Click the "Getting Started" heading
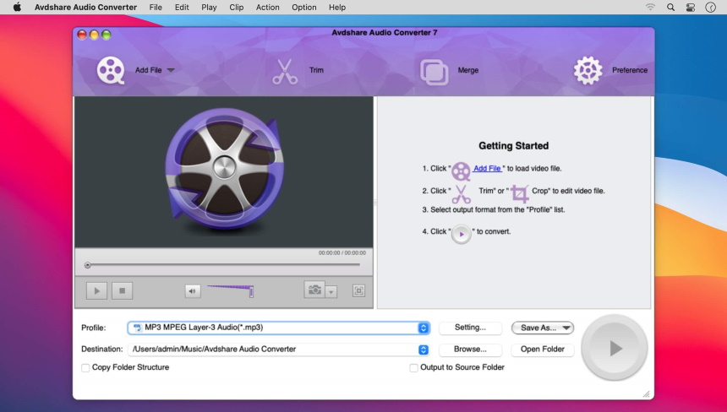Viewport: 727px width, 412px height. pyautogui.click(x=514, y=146)
